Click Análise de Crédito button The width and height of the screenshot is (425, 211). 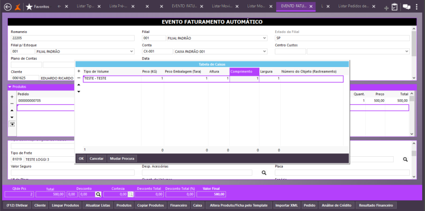click(x=336, y=205)
